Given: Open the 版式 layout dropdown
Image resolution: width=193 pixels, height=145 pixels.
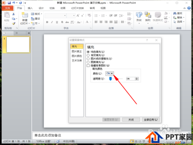Looking at the screenshot, I should (37, 14).
